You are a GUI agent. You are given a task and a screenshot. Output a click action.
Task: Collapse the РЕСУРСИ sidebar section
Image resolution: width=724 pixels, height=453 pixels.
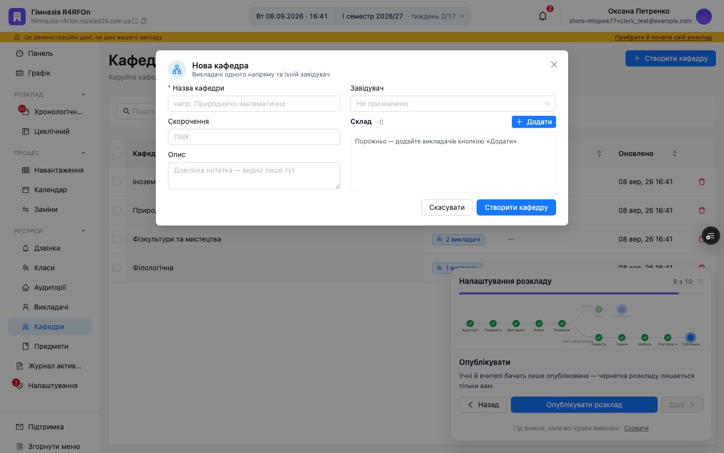click(x=83, y=231)
